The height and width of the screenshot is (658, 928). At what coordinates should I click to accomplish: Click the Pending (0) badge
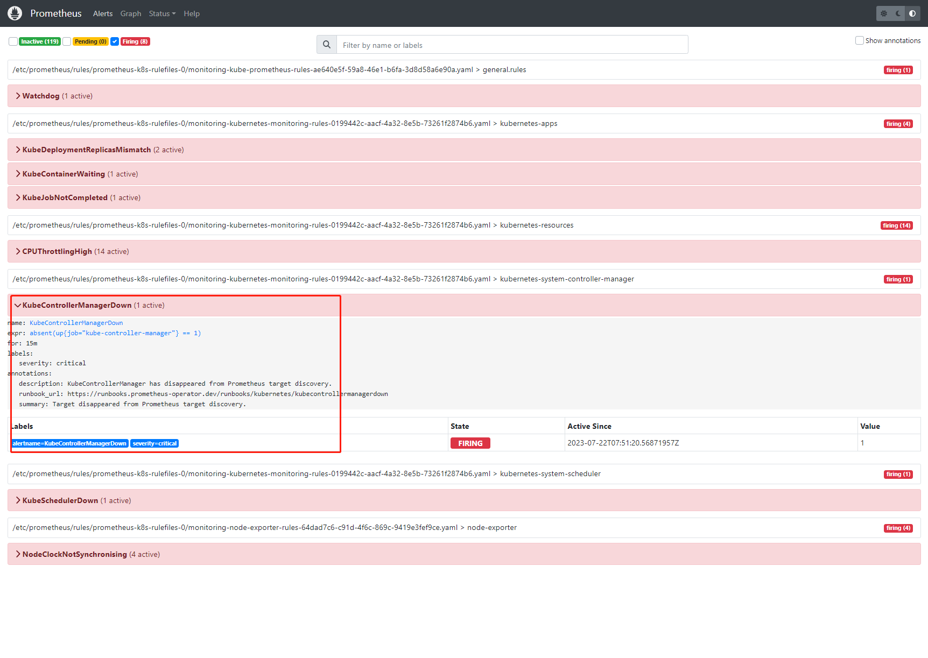point(90,41)
